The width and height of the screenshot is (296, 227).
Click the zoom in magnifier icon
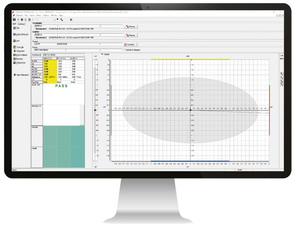(x=282, y=74)
